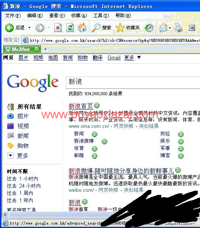Screen dimensions: 200x228
Task: Open the 收藏(A) menu
Action: pyautogui.click(x=79, y=15)
